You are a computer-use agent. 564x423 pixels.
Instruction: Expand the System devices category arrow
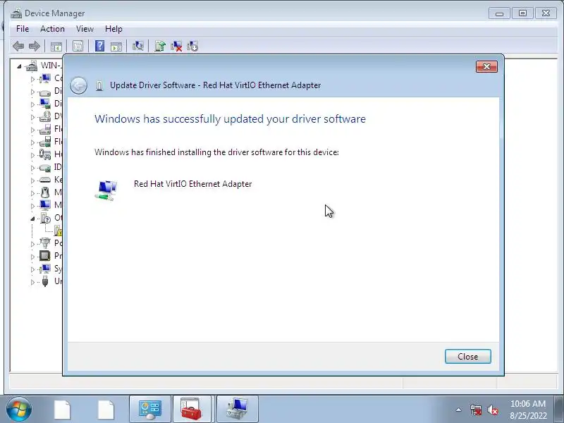32,269
